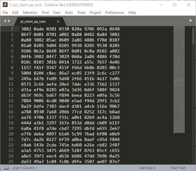
Task: Click the Sublime Text app icon in the title bar
Action: (5, 5)
